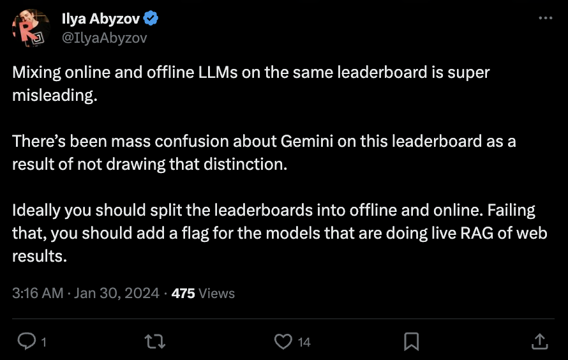The height and width of the screenshot is (360, 568).
Task: Click the paragraph starting "Ideally you should split"
Action: pyautogui.click(x=280, y=233)
